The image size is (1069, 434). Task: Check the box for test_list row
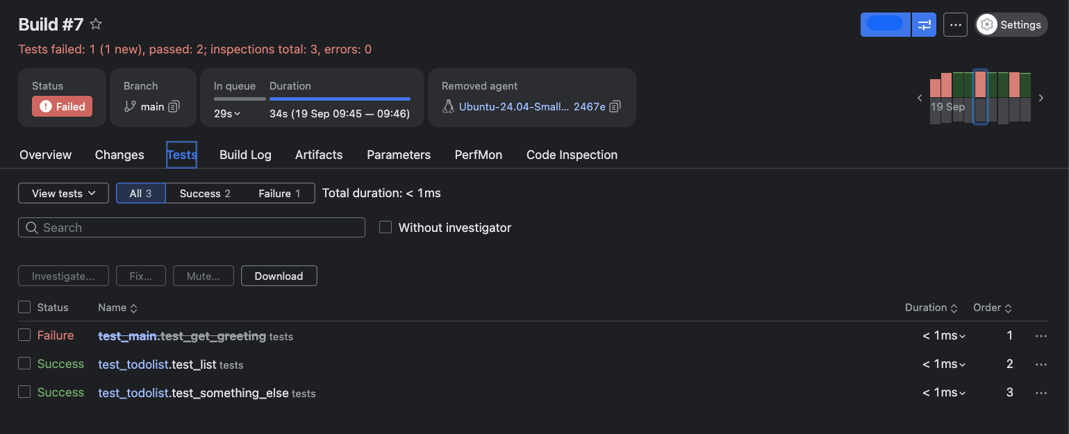[x=24, y=363]
